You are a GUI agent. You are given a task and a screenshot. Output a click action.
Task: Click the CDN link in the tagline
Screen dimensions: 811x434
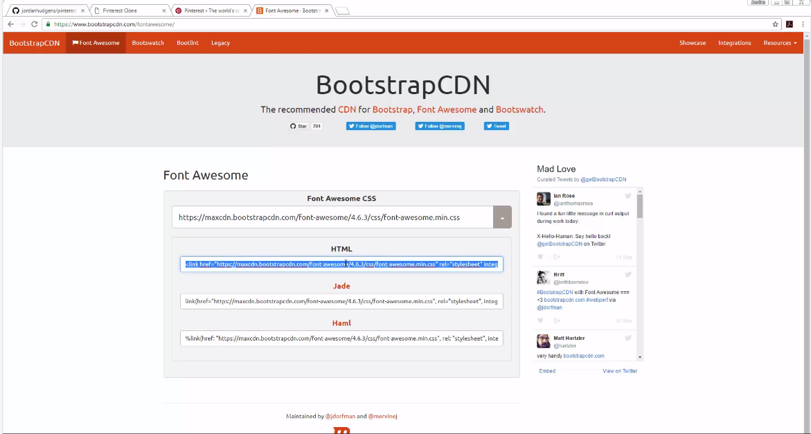(346, 109)
